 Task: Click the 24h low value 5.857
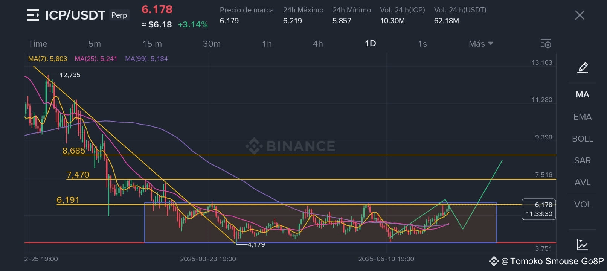coord(342,21)
